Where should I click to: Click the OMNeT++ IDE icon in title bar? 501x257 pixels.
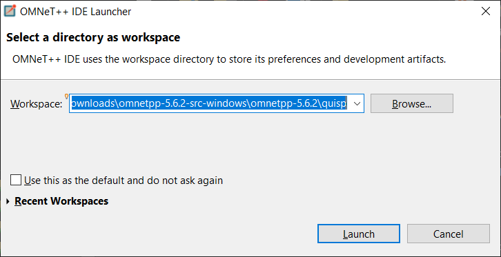(10, 11)
